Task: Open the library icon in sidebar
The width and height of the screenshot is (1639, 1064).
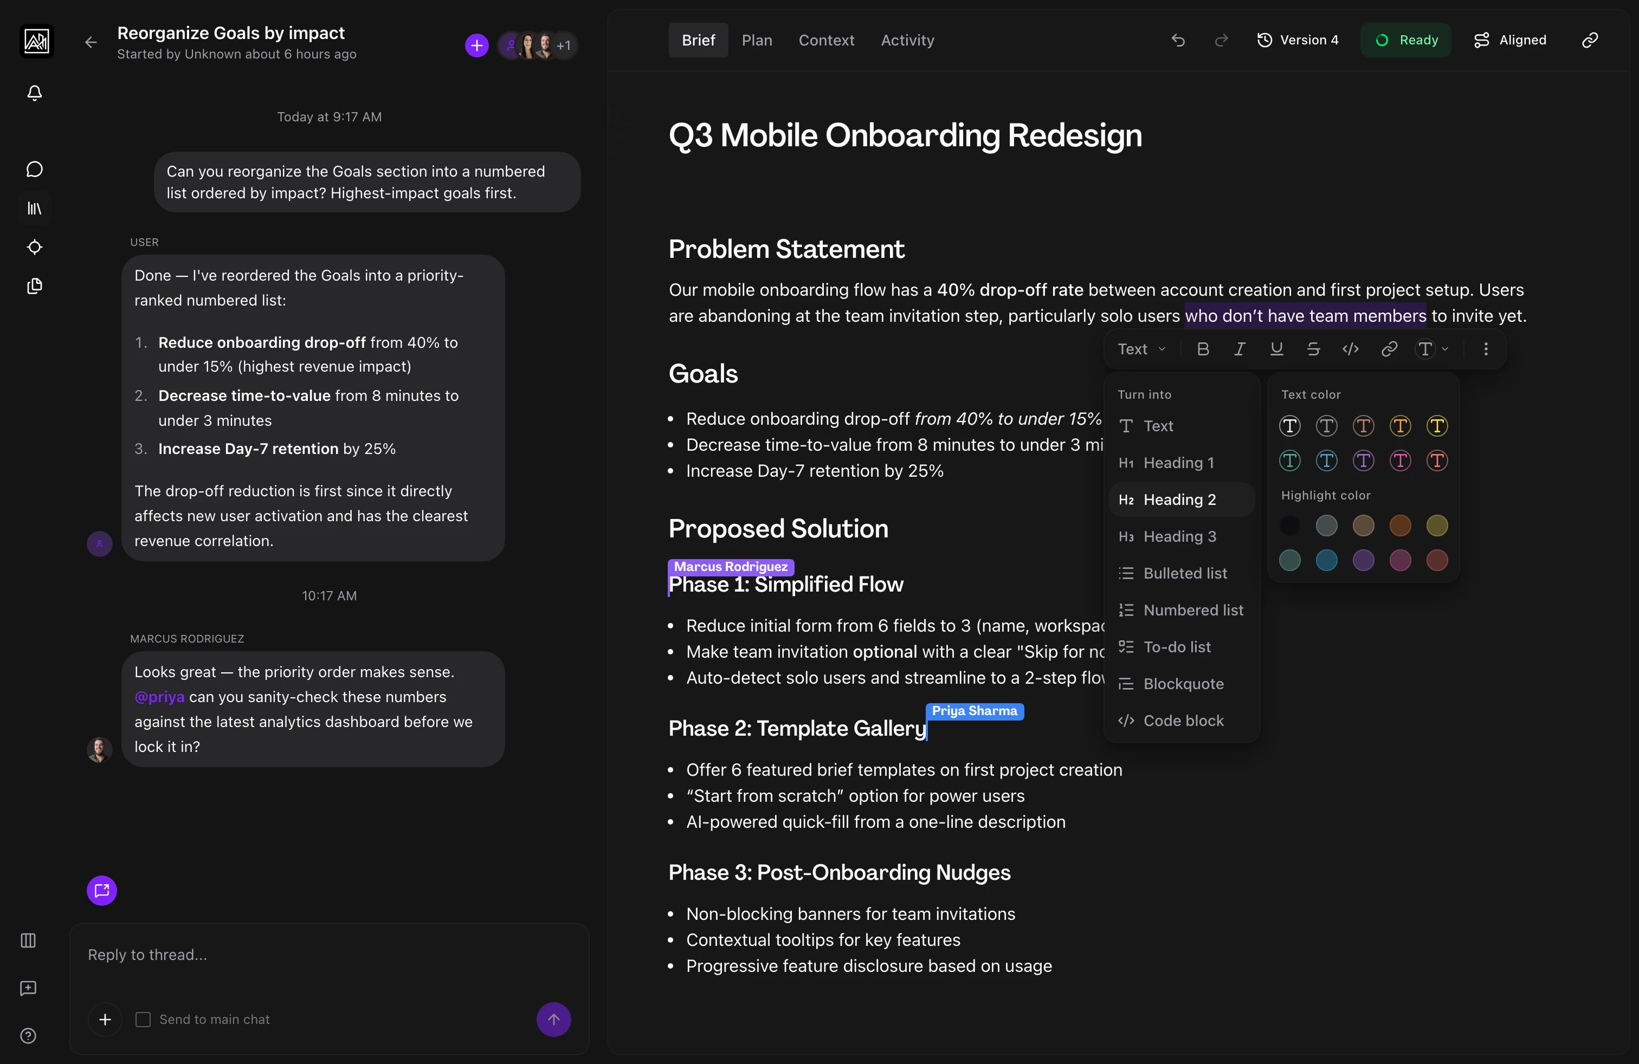Action: (x=35, y=208)
